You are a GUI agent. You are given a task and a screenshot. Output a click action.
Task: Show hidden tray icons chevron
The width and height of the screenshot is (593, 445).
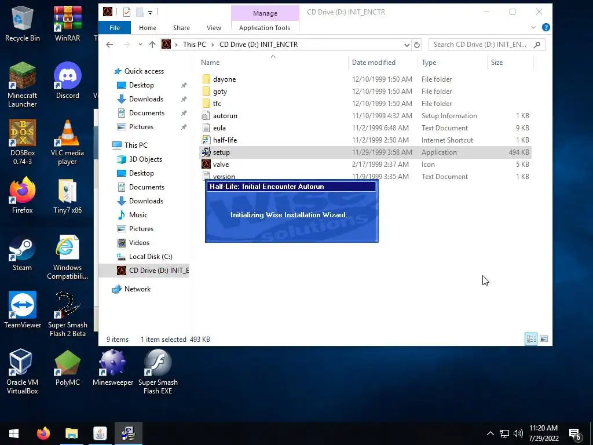pyautogui.click(x=490, y=433)
